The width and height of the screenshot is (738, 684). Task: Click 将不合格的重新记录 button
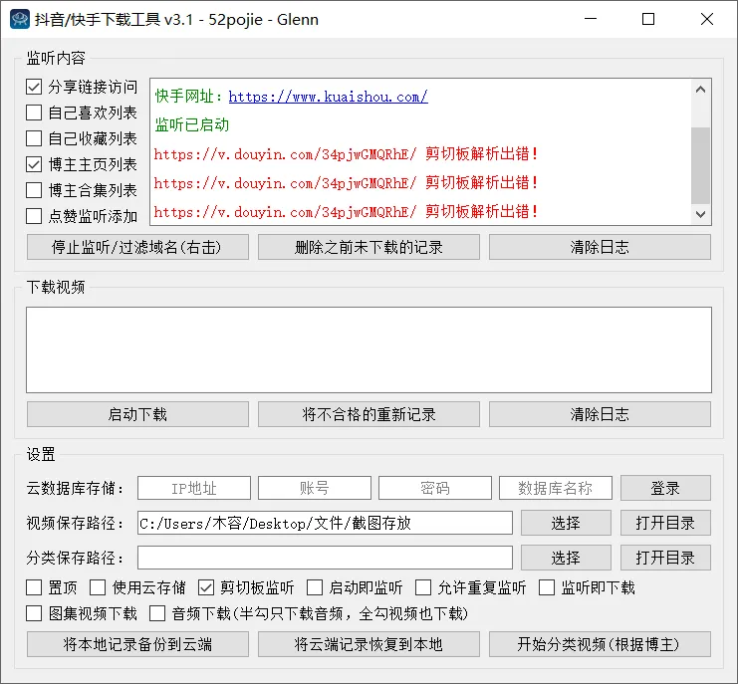point(369,414)
